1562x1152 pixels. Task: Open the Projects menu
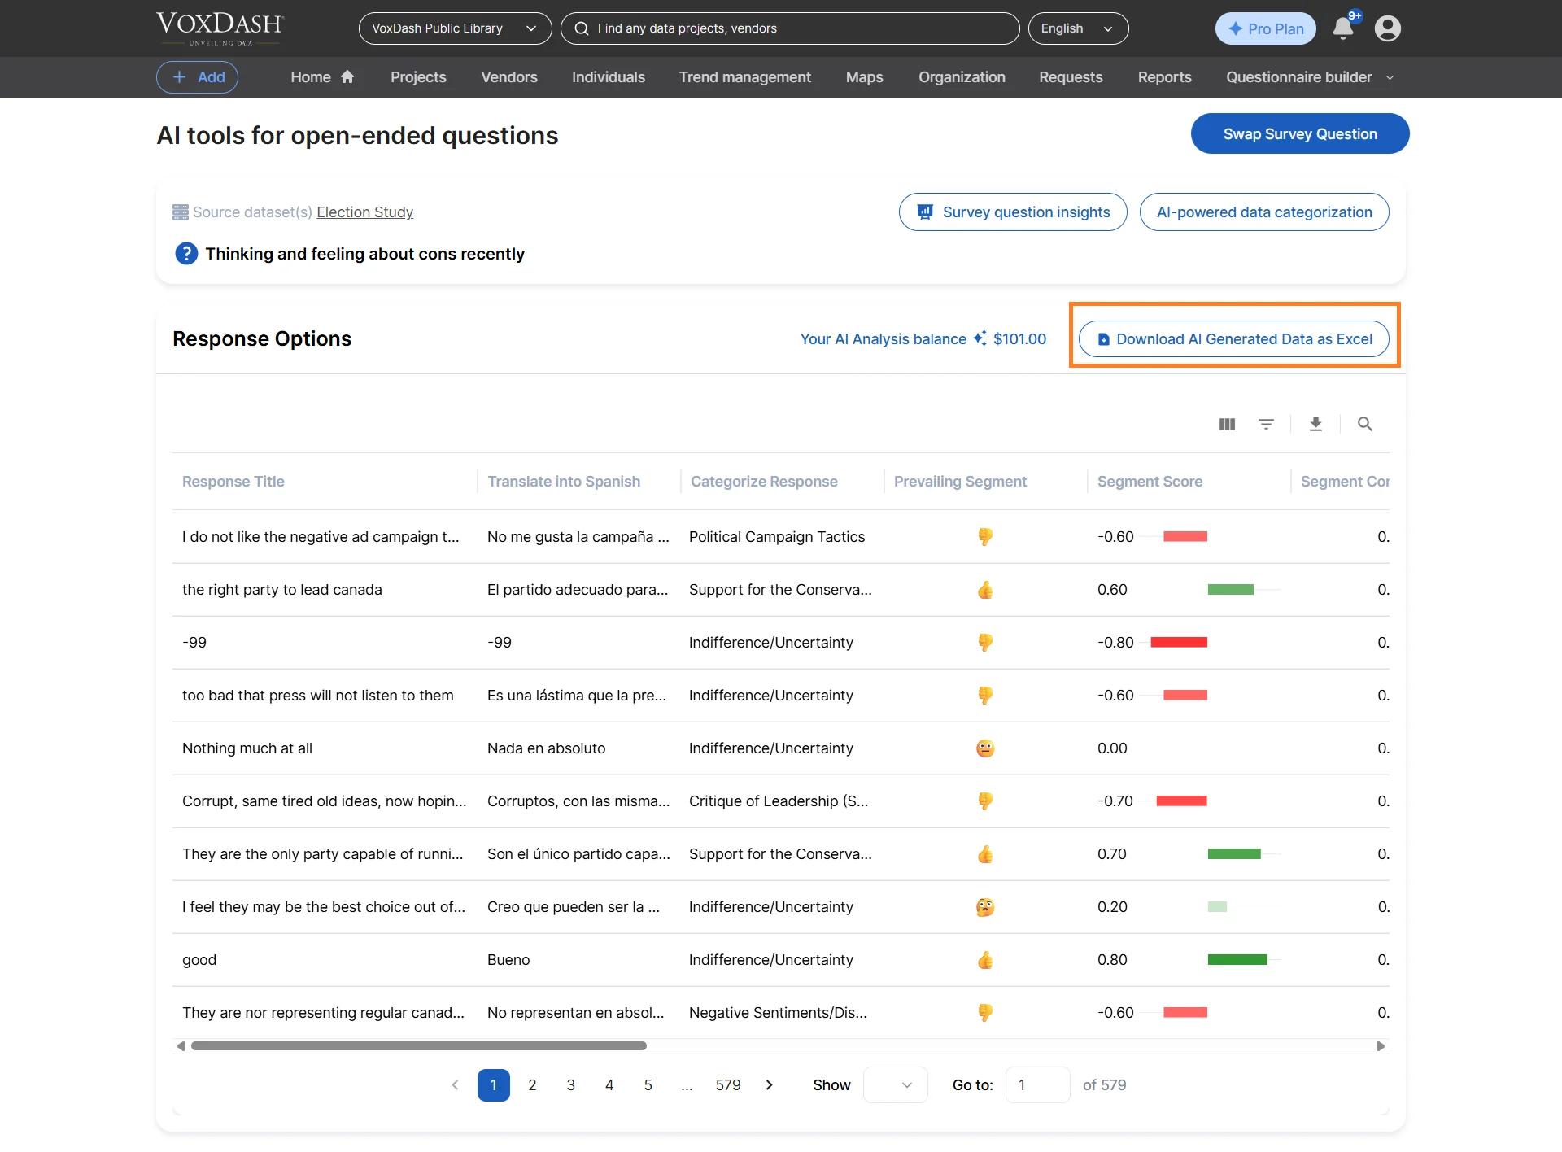coord(418,77)
